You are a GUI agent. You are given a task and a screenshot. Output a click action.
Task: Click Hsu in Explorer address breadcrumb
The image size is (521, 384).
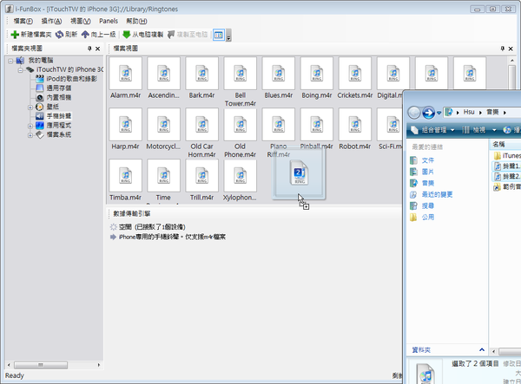pyautogui.click(x=469, y=113)
